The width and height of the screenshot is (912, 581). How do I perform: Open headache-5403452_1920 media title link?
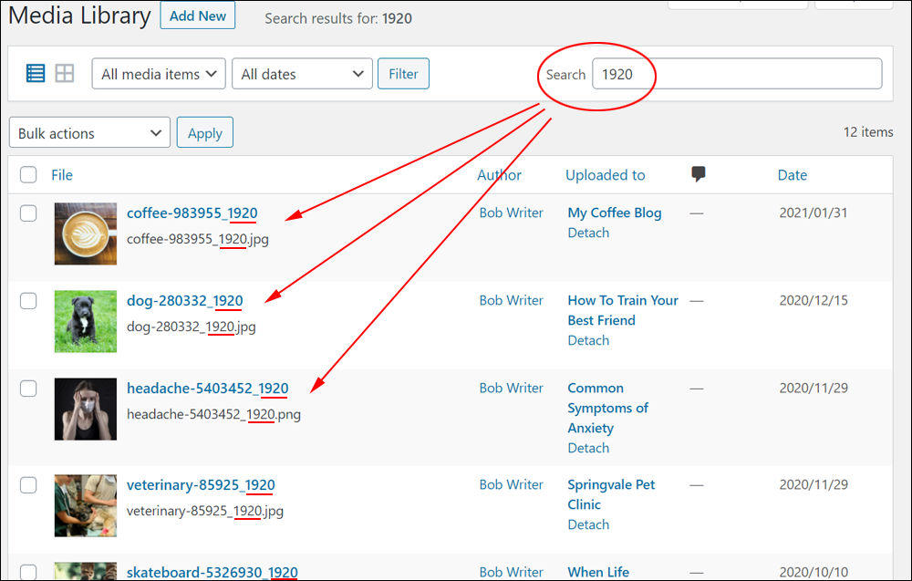208,388
